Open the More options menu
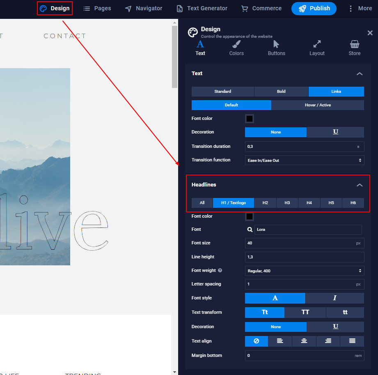The height and width of the screenshot is (375, 378). point(360,9)
